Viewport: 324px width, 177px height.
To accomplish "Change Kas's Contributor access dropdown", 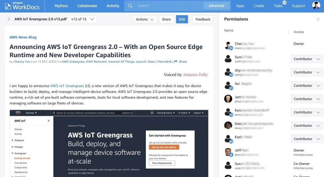I will (307, 139).
